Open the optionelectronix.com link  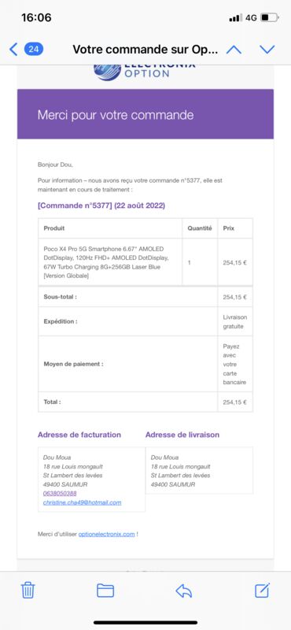(x=106, y=534)
